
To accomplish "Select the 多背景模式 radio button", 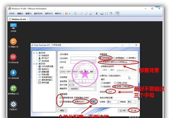I will [114, 58].
